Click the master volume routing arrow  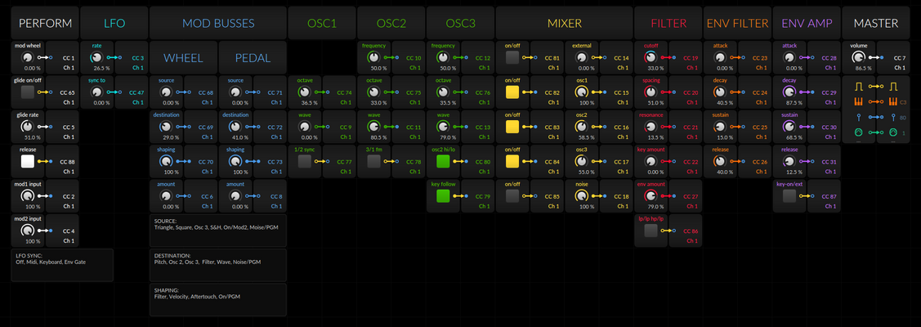pos(876,57)
